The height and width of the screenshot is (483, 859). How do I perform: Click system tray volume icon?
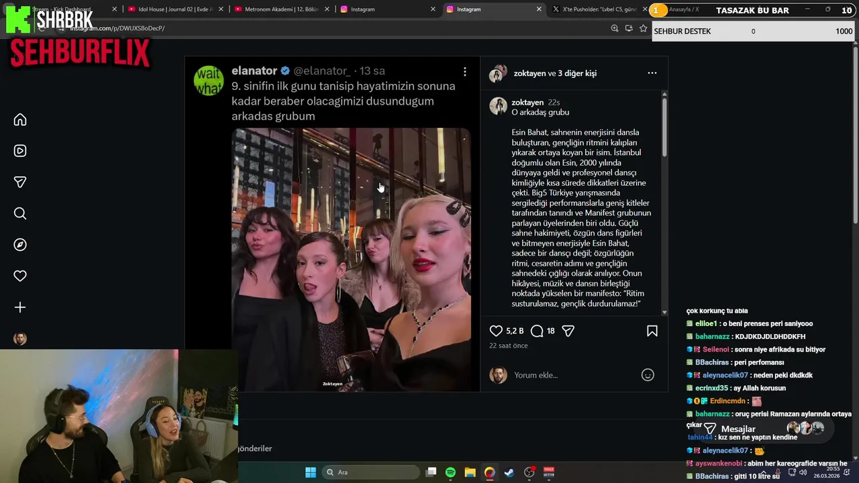[803, 472]
